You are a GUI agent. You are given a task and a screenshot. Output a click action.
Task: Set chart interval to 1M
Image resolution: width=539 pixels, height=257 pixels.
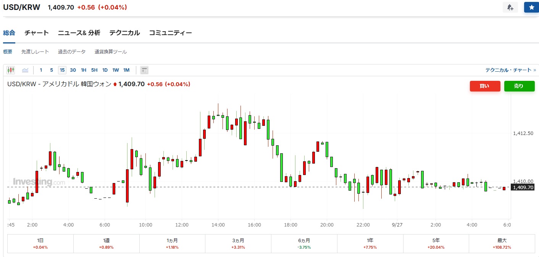tap(126, 70)
